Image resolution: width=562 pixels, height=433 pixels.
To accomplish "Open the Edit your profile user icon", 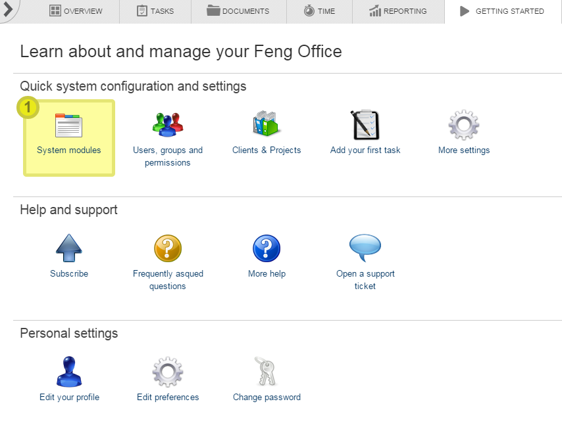I will point(69,372).
